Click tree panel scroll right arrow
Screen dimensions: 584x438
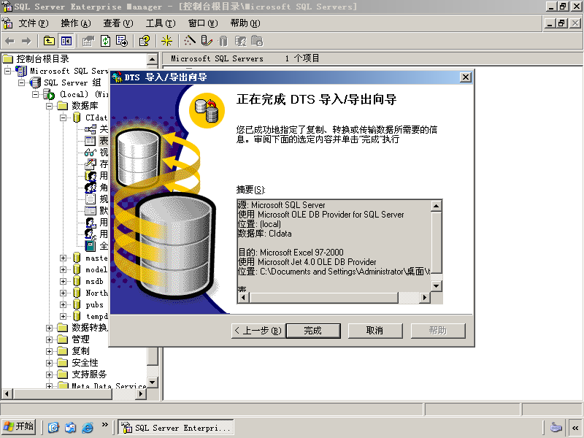pos(140,393)
